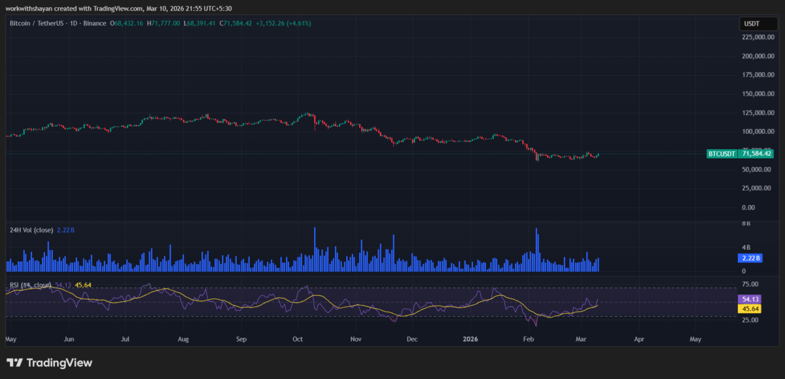The image size is (785, 379).
Task: Select the RSI (14, close) indicator legend
Action: click(30, 285)
